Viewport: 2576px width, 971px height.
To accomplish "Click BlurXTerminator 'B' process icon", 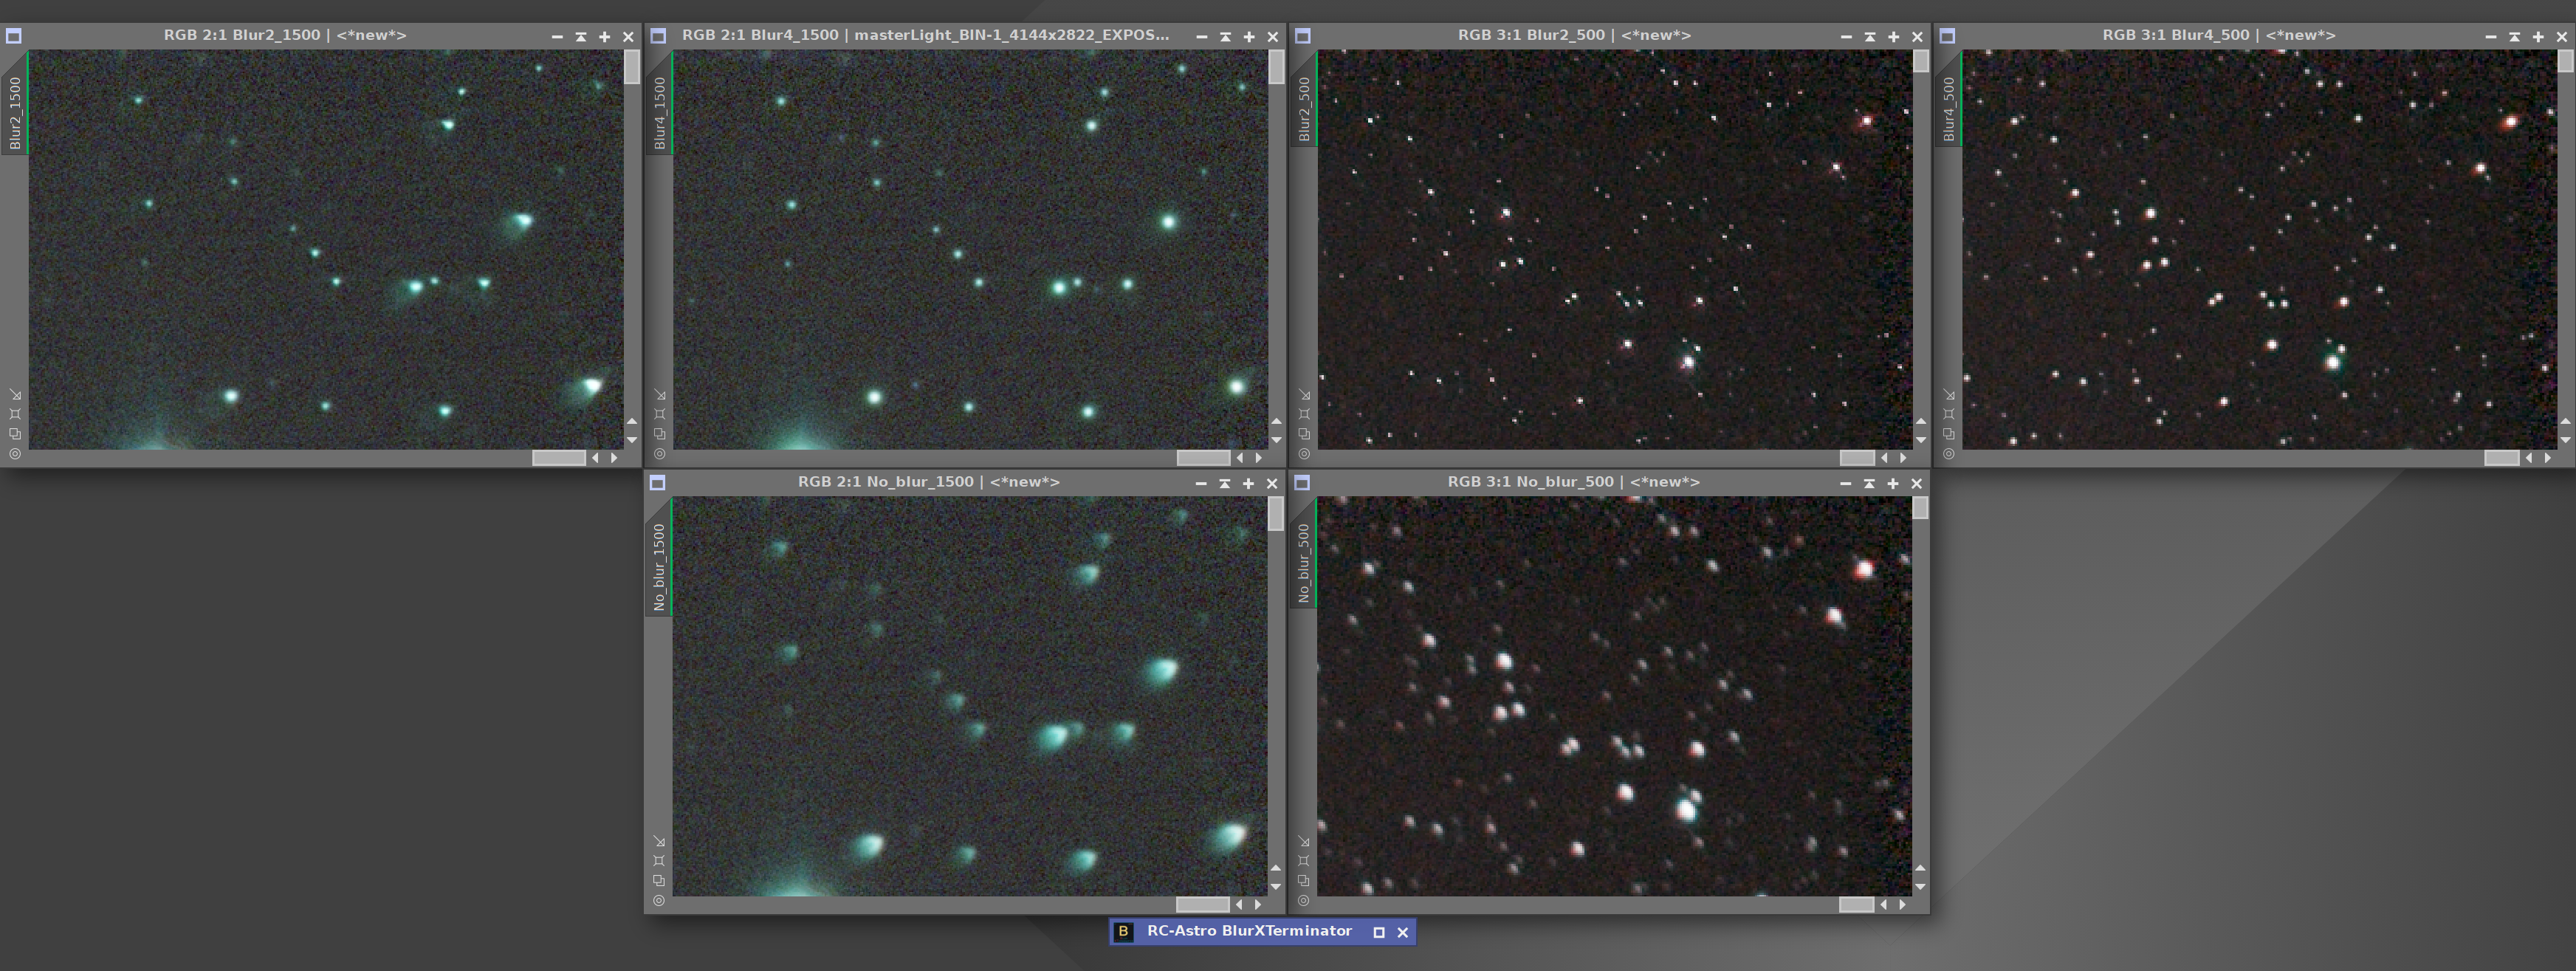I will [1123, 932].
